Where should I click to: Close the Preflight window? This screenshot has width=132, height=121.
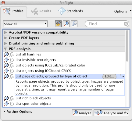click(x=3, y=2)
